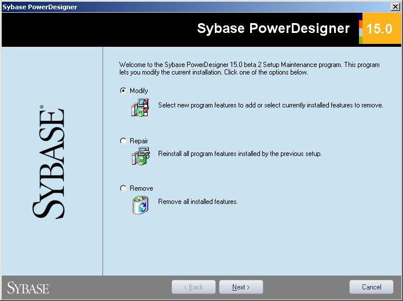Click the Welcome message paragraph

250,68
